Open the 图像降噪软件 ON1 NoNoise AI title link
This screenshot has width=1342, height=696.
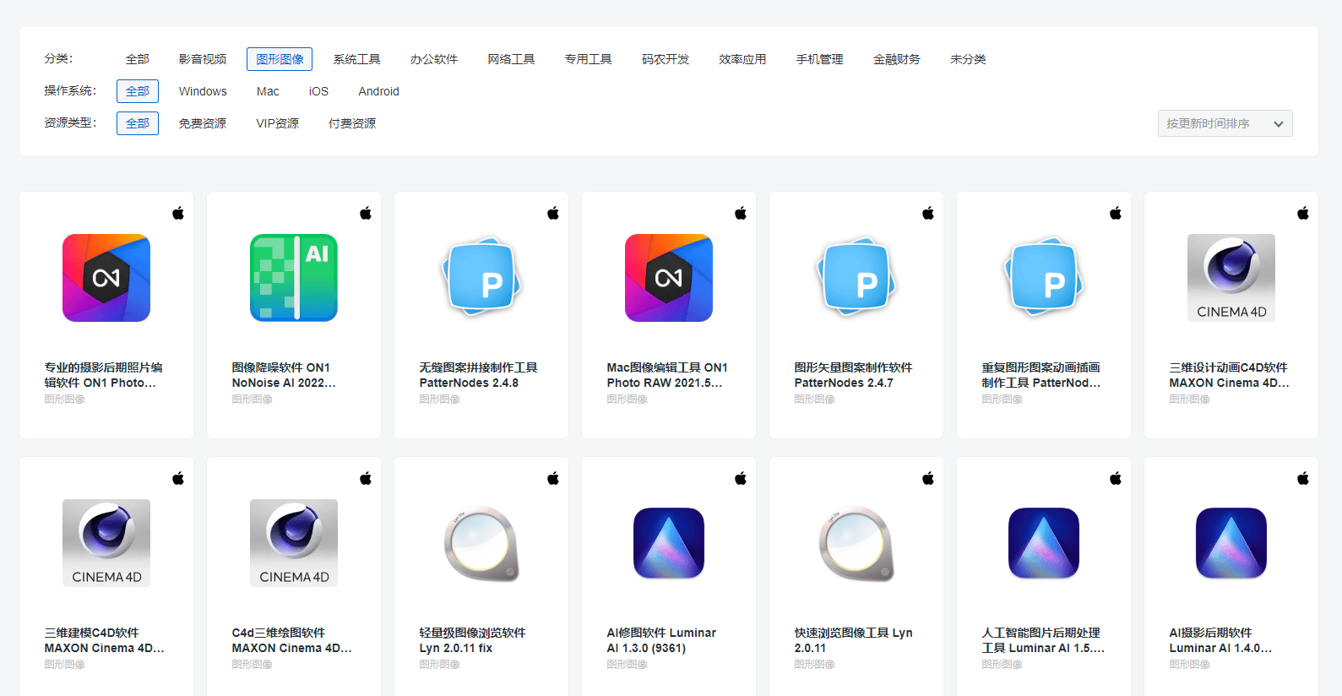click(285, 375)
